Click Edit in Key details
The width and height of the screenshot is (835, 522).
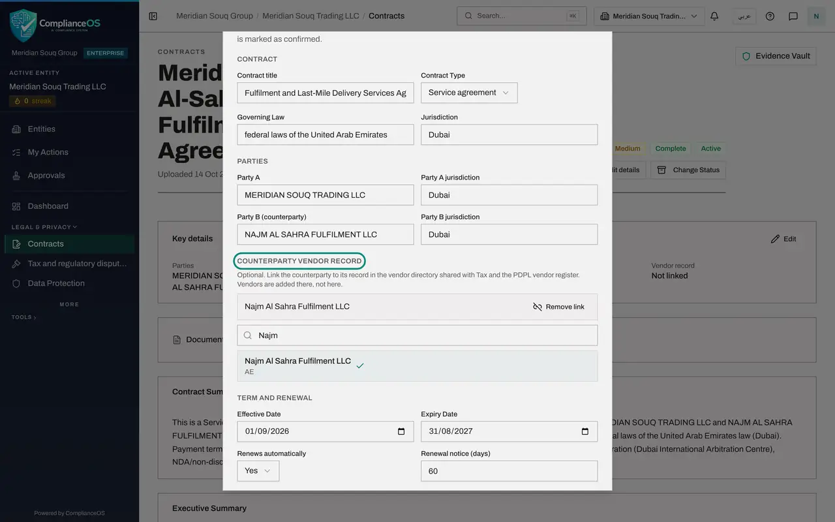coord(783,239)
